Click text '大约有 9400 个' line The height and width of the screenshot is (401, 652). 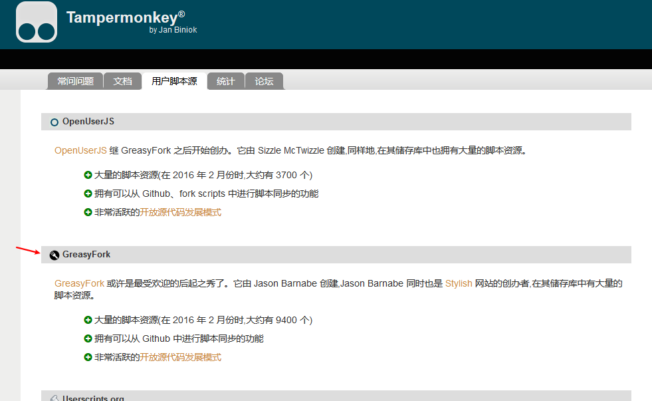coord(203,320)
